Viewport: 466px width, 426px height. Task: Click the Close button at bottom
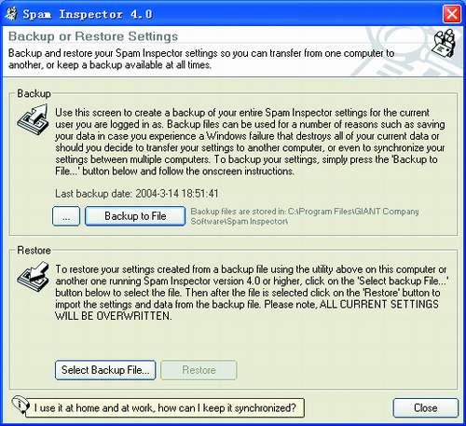(426, 407)
